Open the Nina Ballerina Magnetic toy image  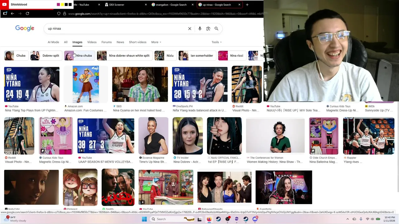point(324,136)
